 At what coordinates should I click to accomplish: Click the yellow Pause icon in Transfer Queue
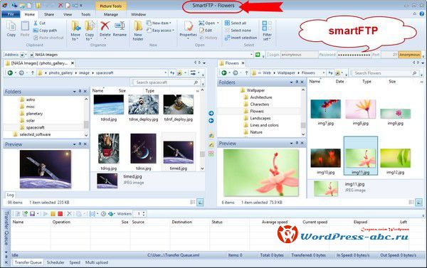(x=53, y=214)
